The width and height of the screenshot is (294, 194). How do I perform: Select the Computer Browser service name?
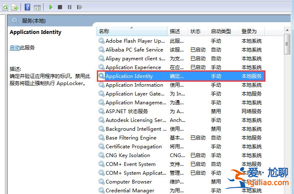click(129, 182)
